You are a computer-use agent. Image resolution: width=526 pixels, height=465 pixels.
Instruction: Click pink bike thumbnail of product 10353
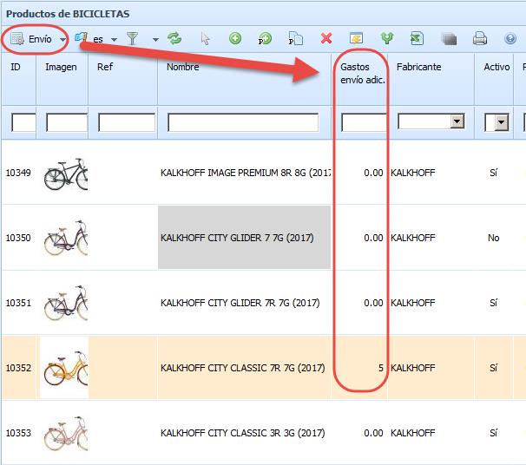66,434
